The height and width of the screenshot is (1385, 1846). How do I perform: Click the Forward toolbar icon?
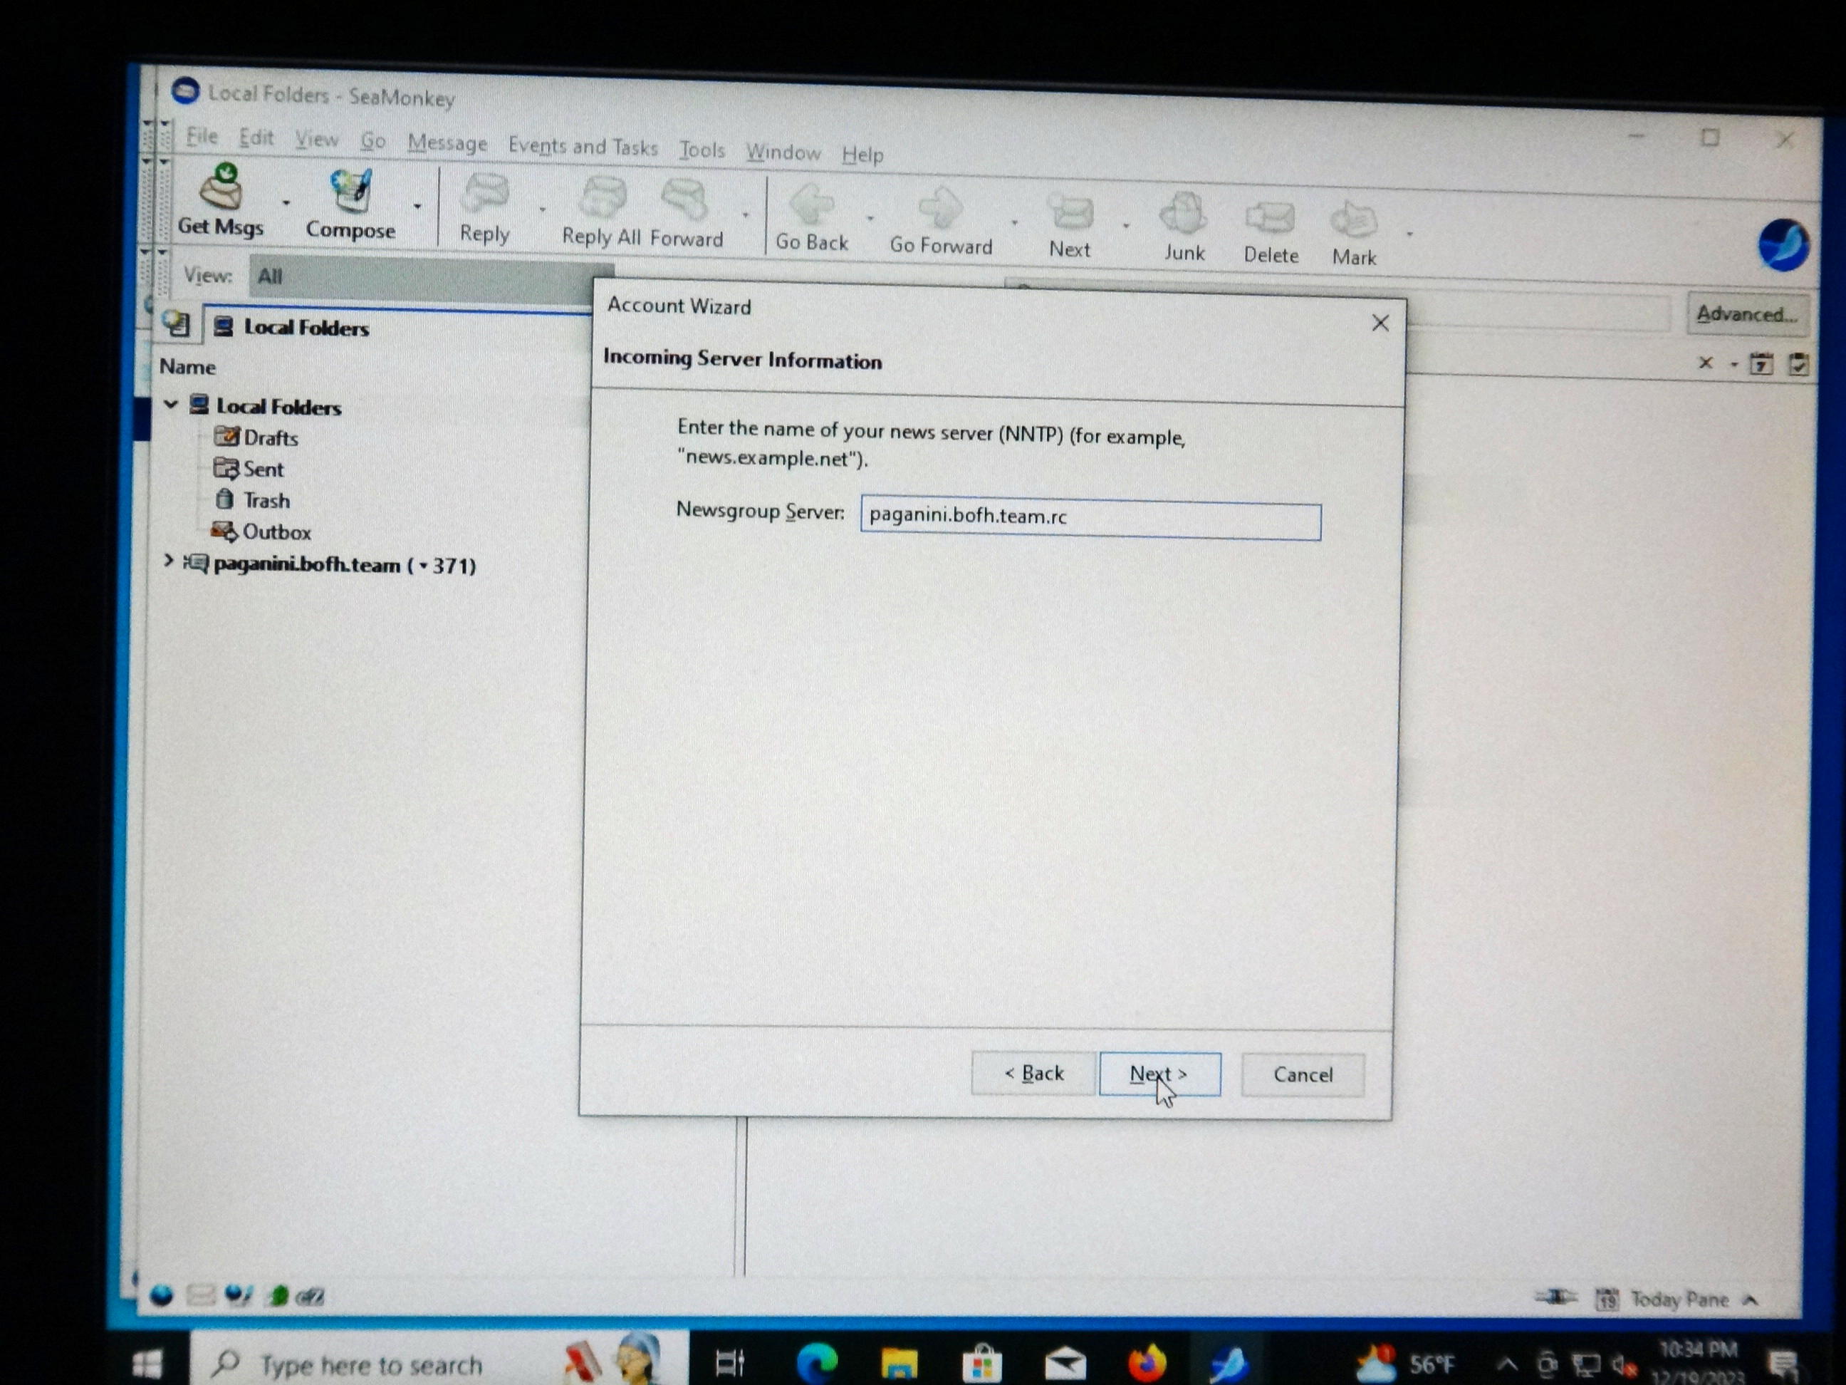685,200
